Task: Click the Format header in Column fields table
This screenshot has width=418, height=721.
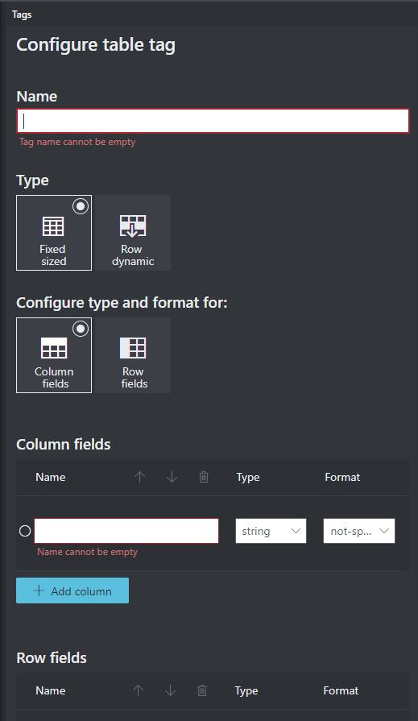Action: 342,477
